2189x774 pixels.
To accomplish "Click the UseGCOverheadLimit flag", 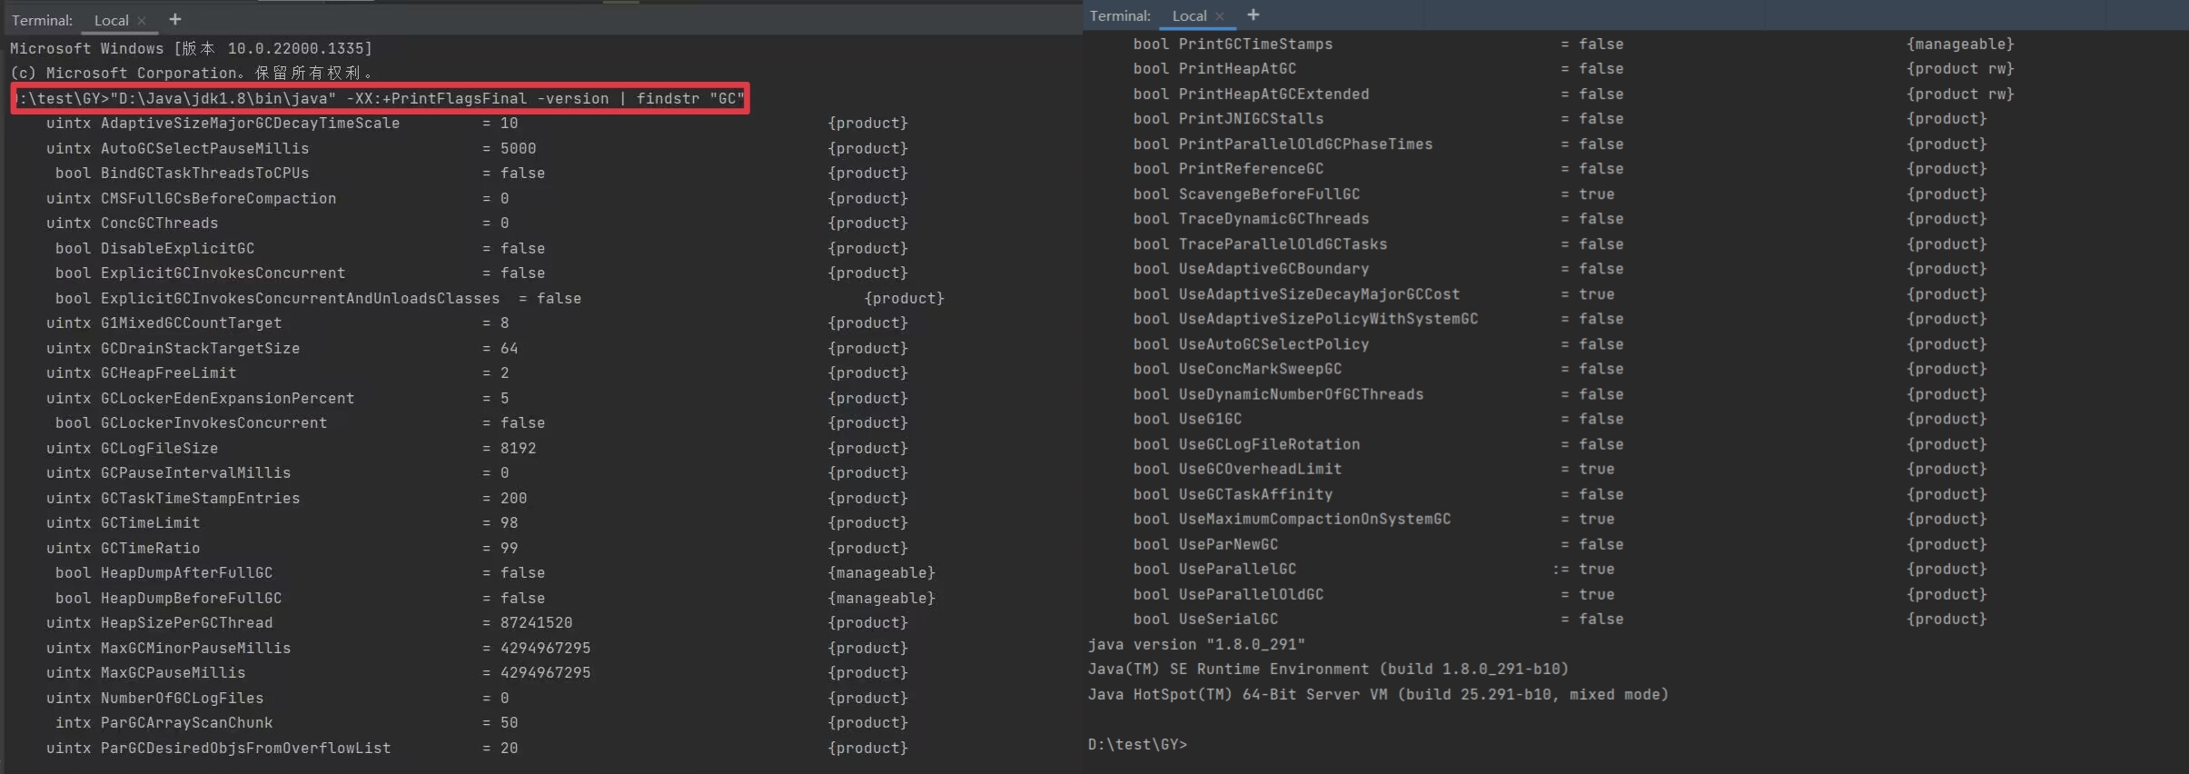I will [x=1260, y=468].
